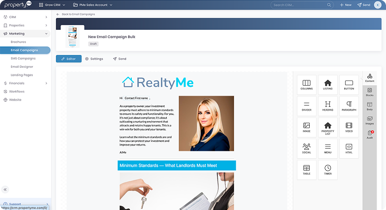This screenshot has width=386, height=210.
Task: Add a Social block
Action: tap(307, 149)
